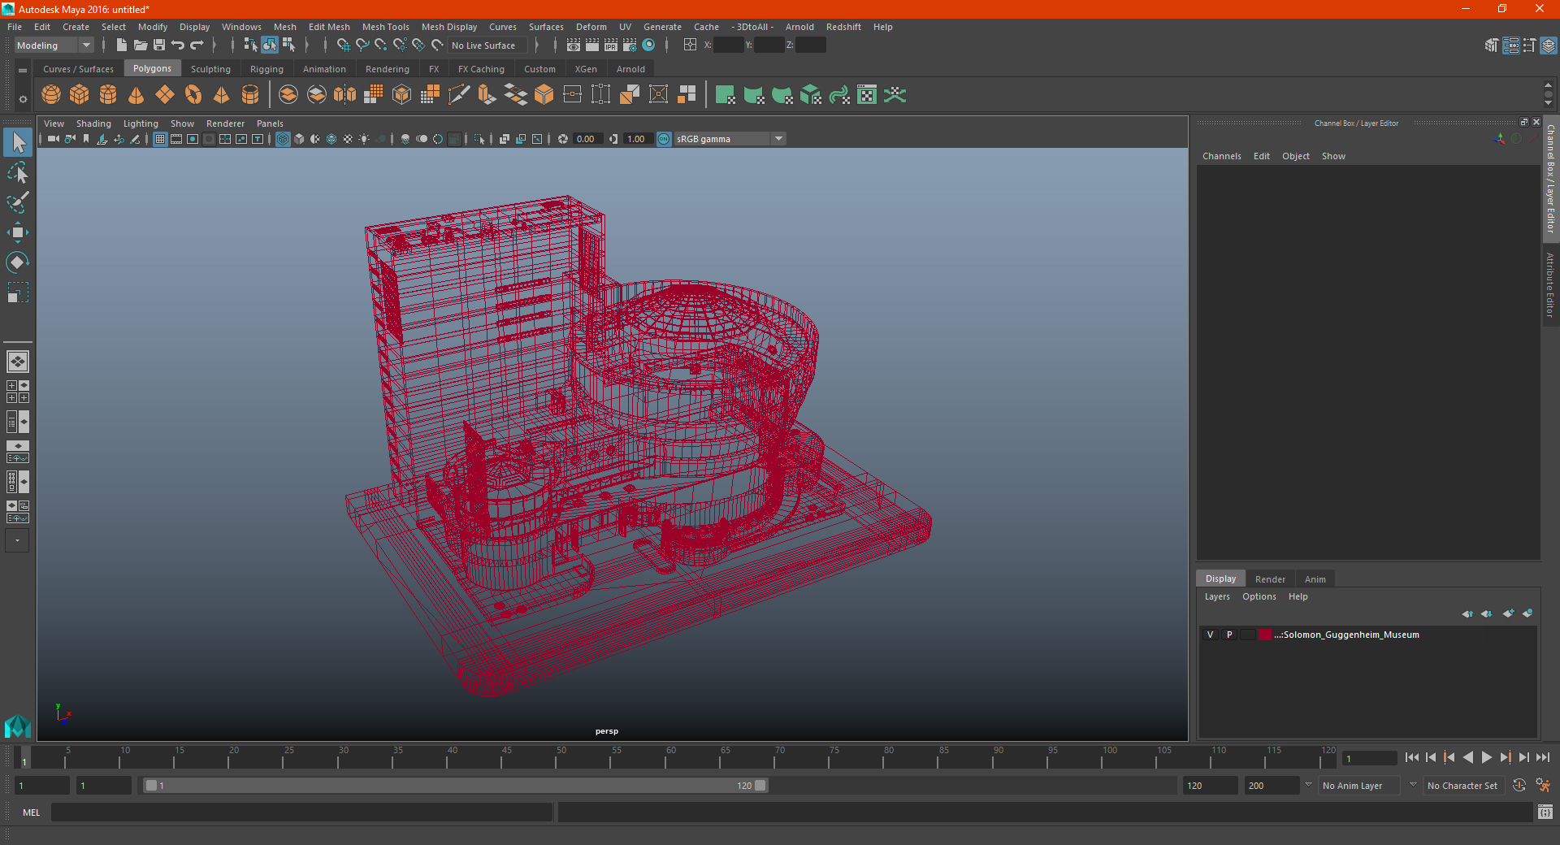Save the current scene
Viewport: 1560px width, 845px height.
[x=159, y=45]
